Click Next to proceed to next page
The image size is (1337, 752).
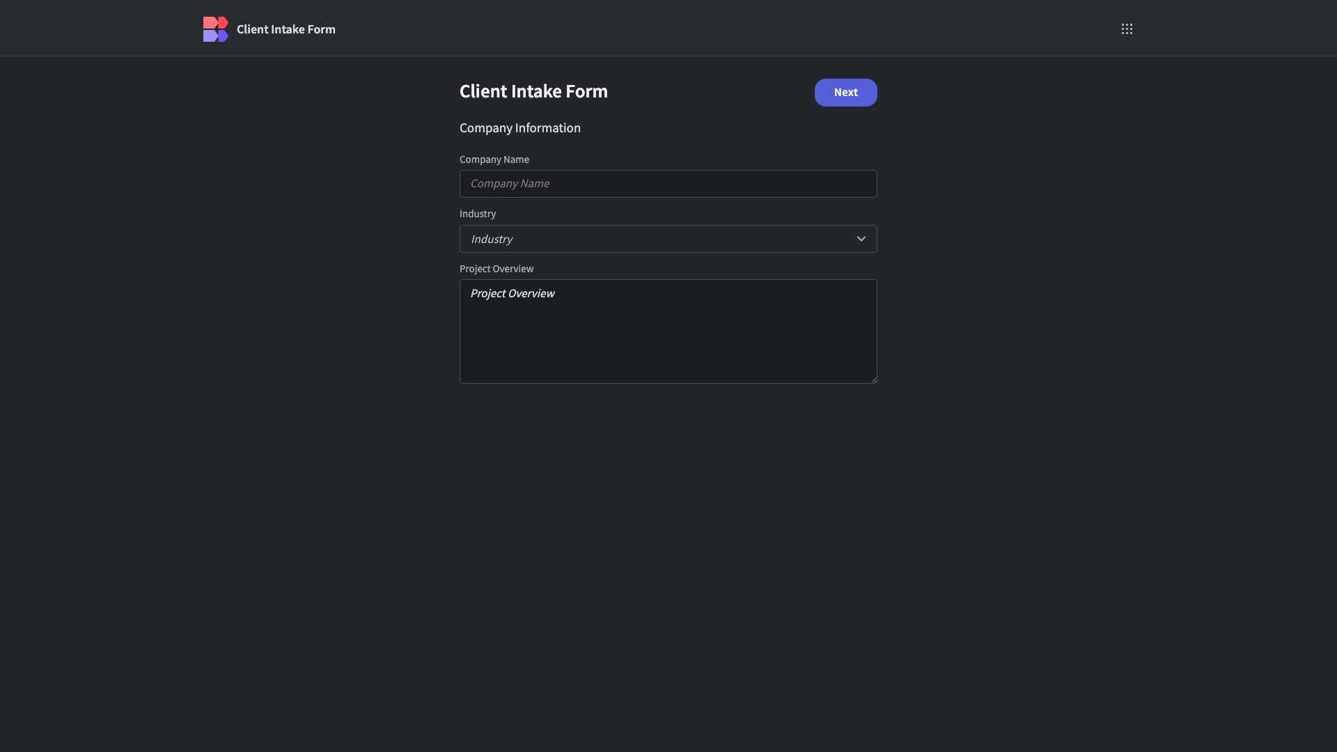[x=845, y=93]
